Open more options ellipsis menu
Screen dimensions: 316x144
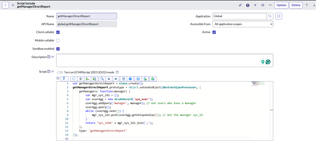point(270,5)
